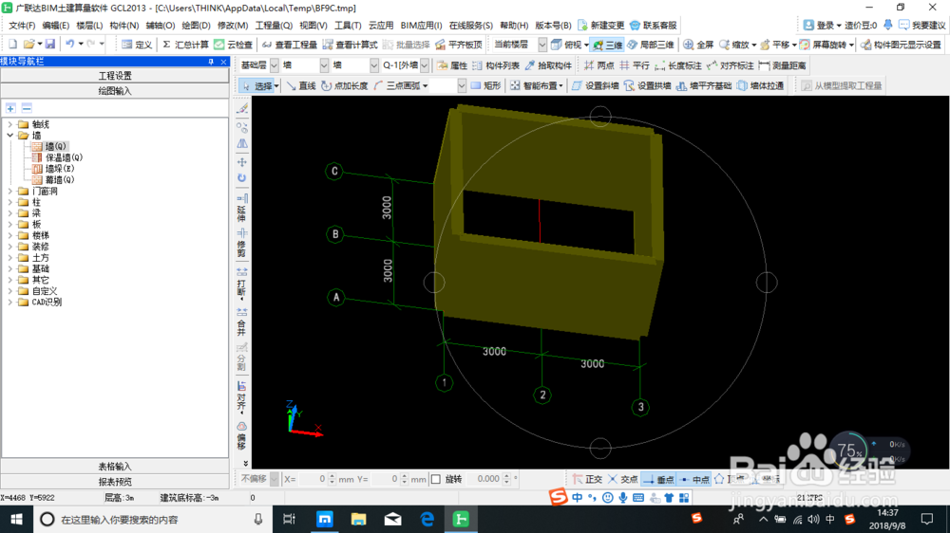Expand the 装修 tree folder
Screen dimensions: 950x533
[x=10, y=247]
